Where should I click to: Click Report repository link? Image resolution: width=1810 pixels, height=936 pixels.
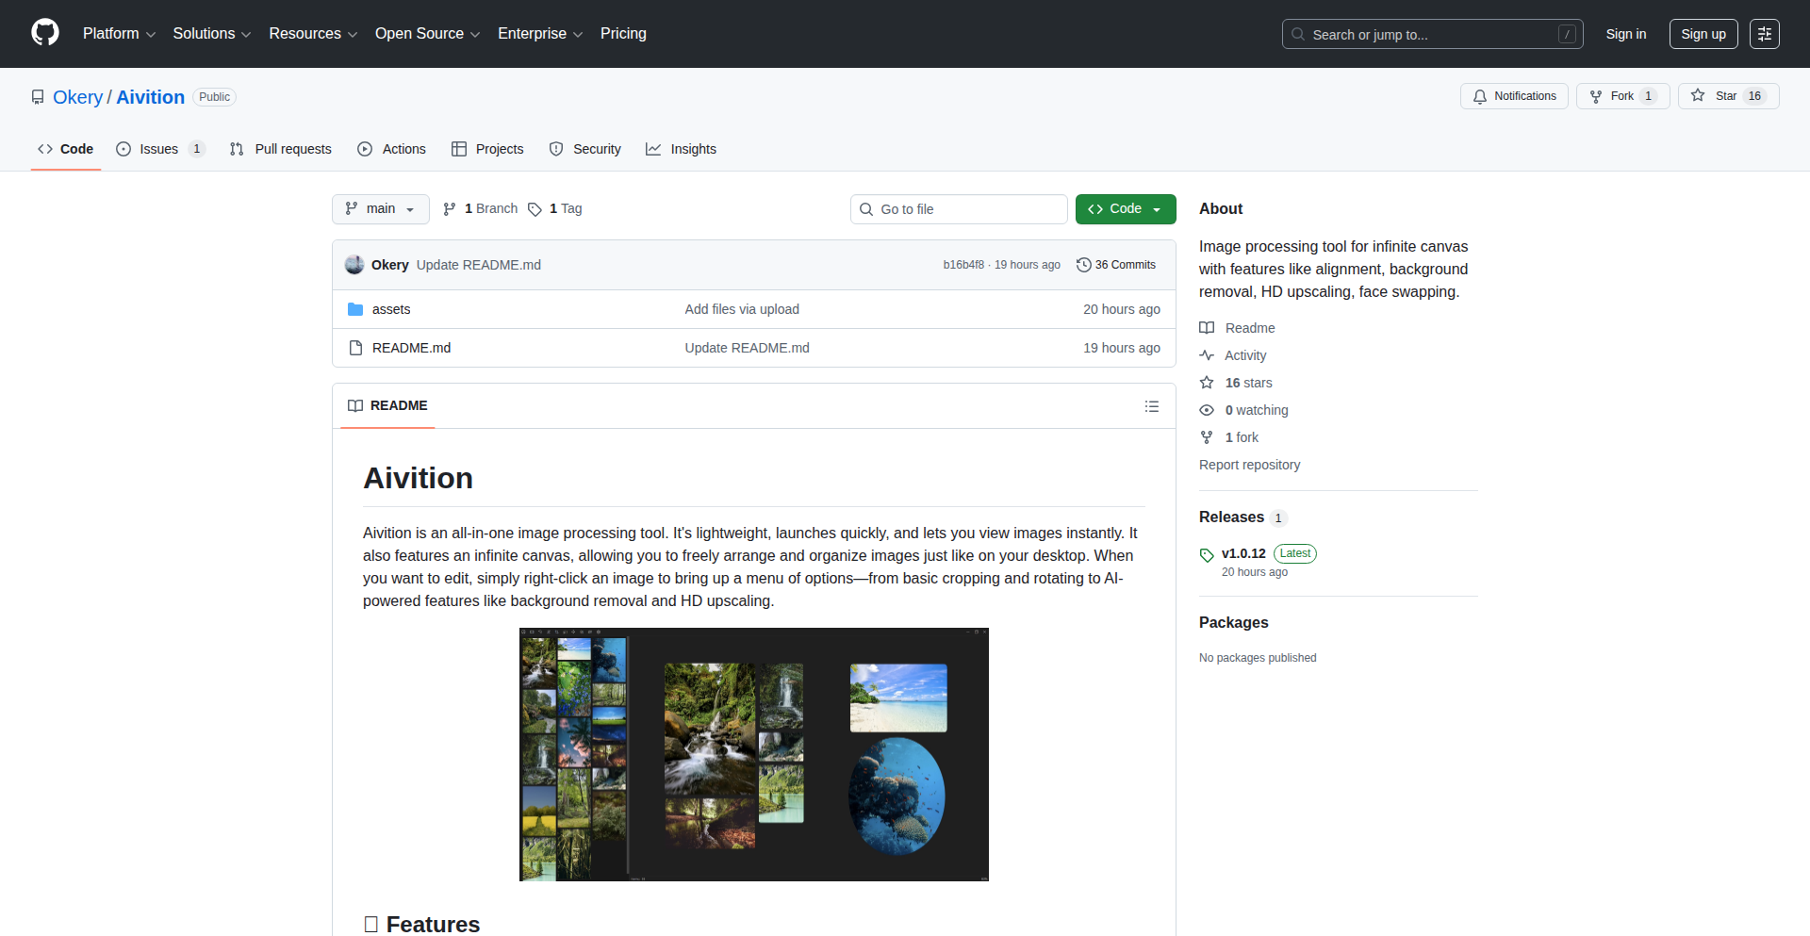[x=1249, y=465]
